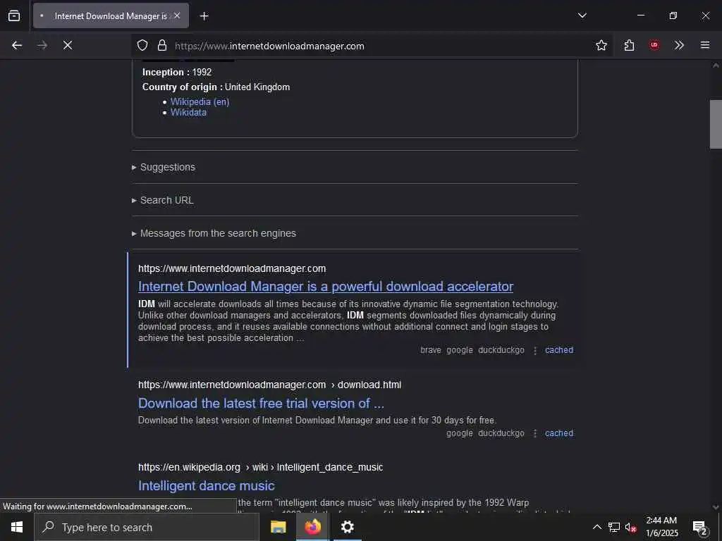Open Internet Download Manager powerful accelerator result
This screenshot has width=722, height=541.
326,286
